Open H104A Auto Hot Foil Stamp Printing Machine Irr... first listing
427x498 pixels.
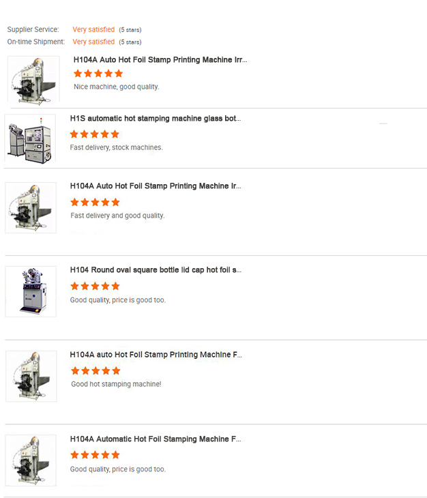160,60
